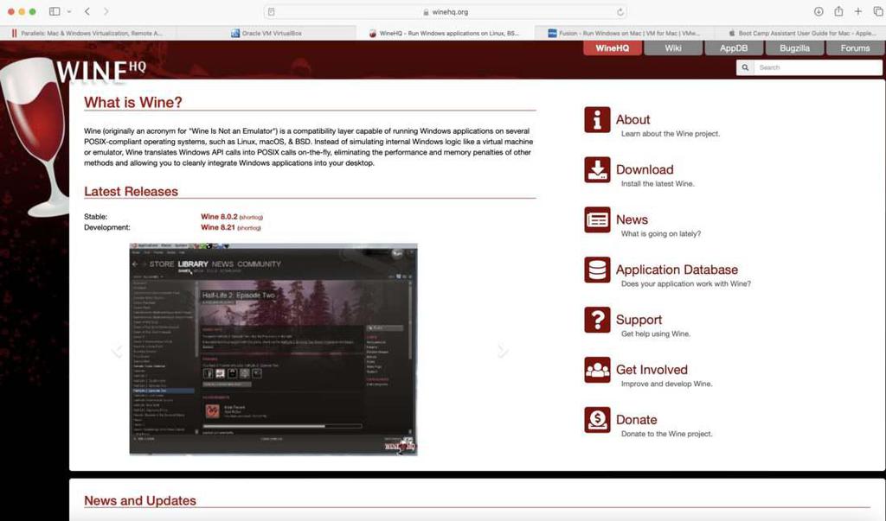The height and width of the screenshot is (521, 886).
Task: Click the 'Install the latest Wine.' text
Action: point(658,184)
